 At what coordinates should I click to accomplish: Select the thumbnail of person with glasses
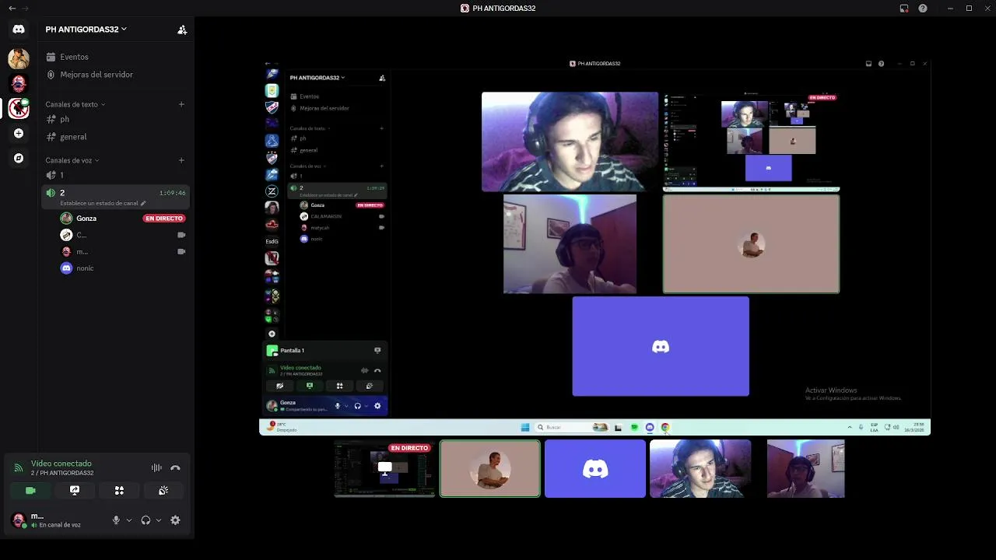[x=805, y=468]
